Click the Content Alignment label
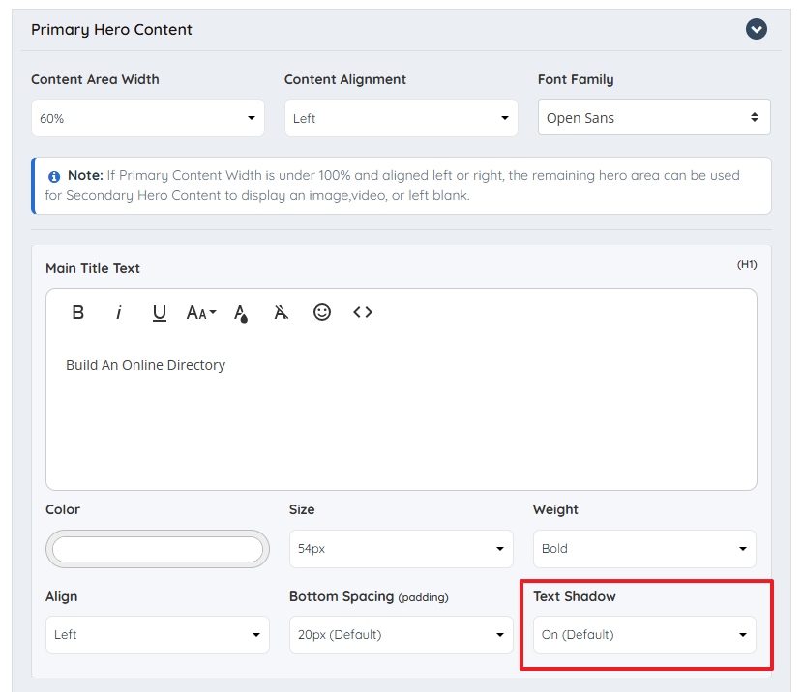The width and height of the screenshot is (803, 692). [x=344, y=80]
